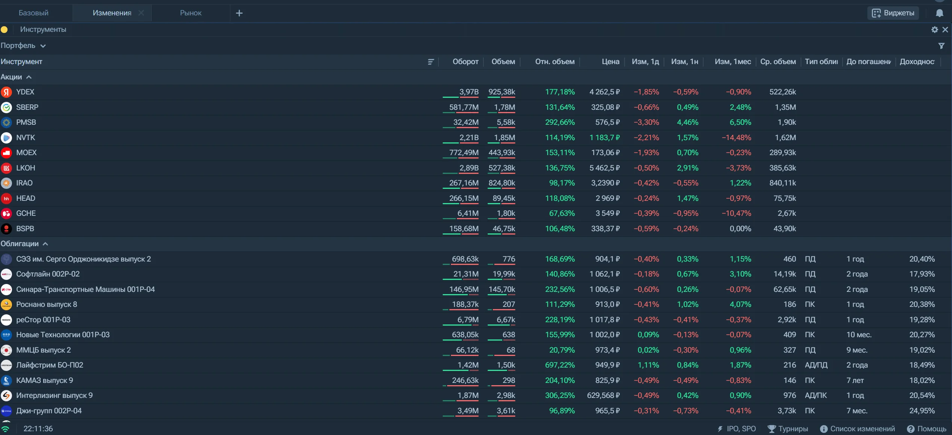Open the notifications bell

click(939, 13)
